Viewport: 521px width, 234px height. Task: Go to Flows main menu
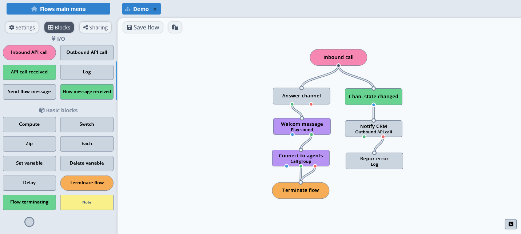58,9
